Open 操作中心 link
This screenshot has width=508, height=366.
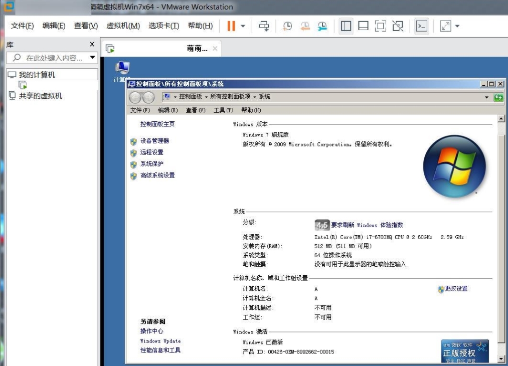point(151,331)
